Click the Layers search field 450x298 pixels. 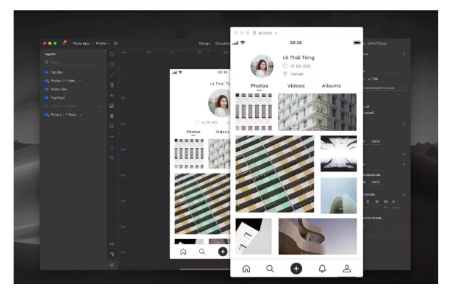point(73,62)
